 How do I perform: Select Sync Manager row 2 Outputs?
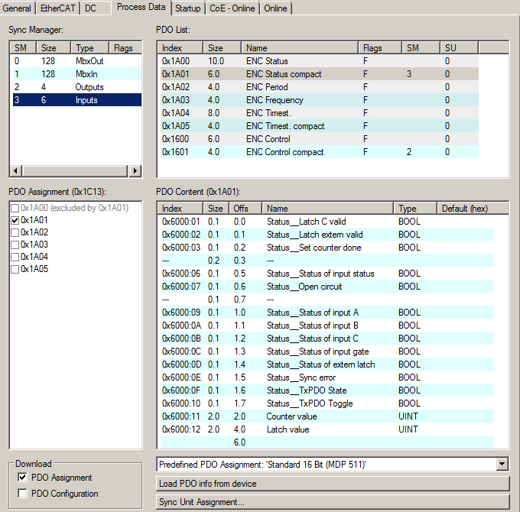click(77, 87)
